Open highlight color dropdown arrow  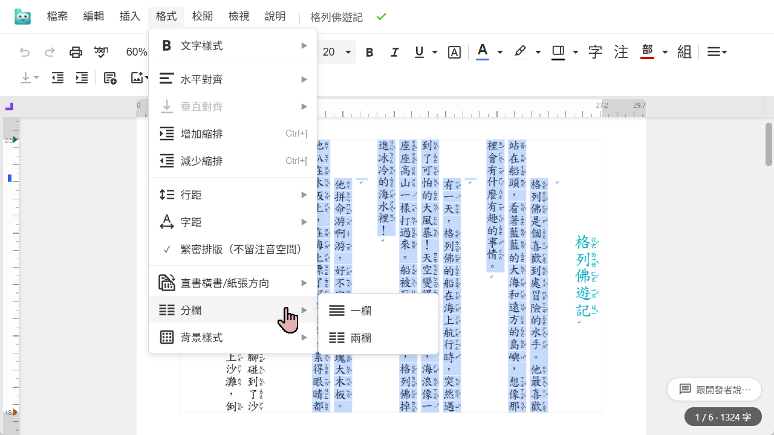(538, 53)
